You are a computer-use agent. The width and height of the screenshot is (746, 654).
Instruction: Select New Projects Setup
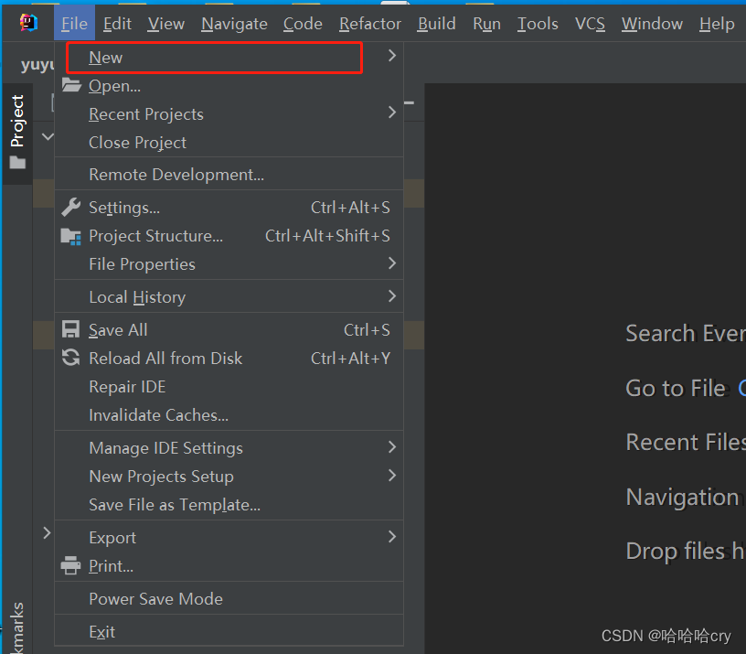229,476
